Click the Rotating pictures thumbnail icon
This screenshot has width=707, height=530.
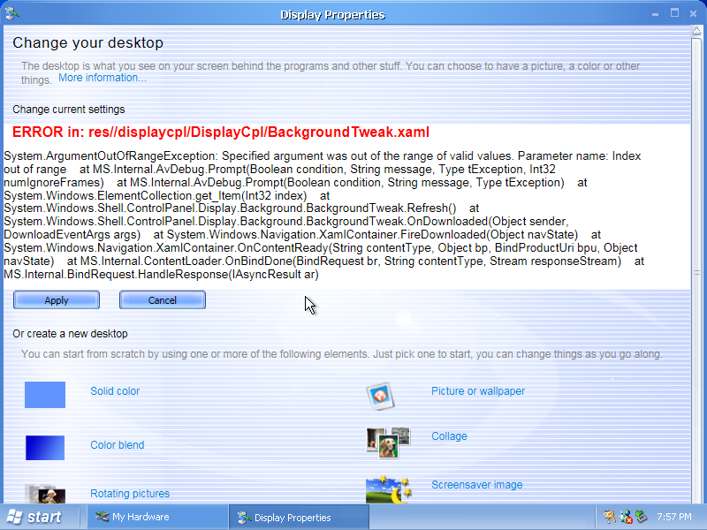[x=46, y=493]
